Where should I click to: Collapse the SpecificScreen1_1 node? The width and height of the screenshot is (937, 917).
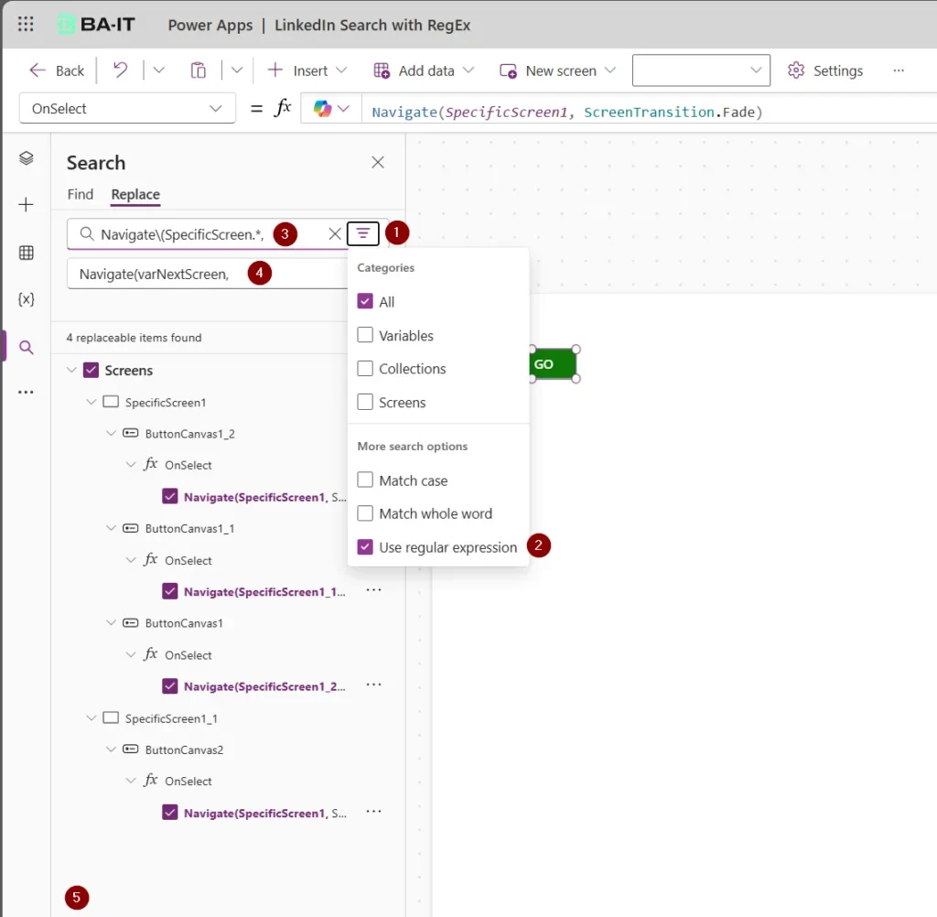pyautogui.click(x=91, y=717)
